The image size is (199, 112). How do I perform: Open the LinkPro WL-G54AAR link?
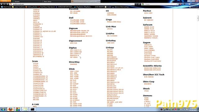[x=112, y=36]
